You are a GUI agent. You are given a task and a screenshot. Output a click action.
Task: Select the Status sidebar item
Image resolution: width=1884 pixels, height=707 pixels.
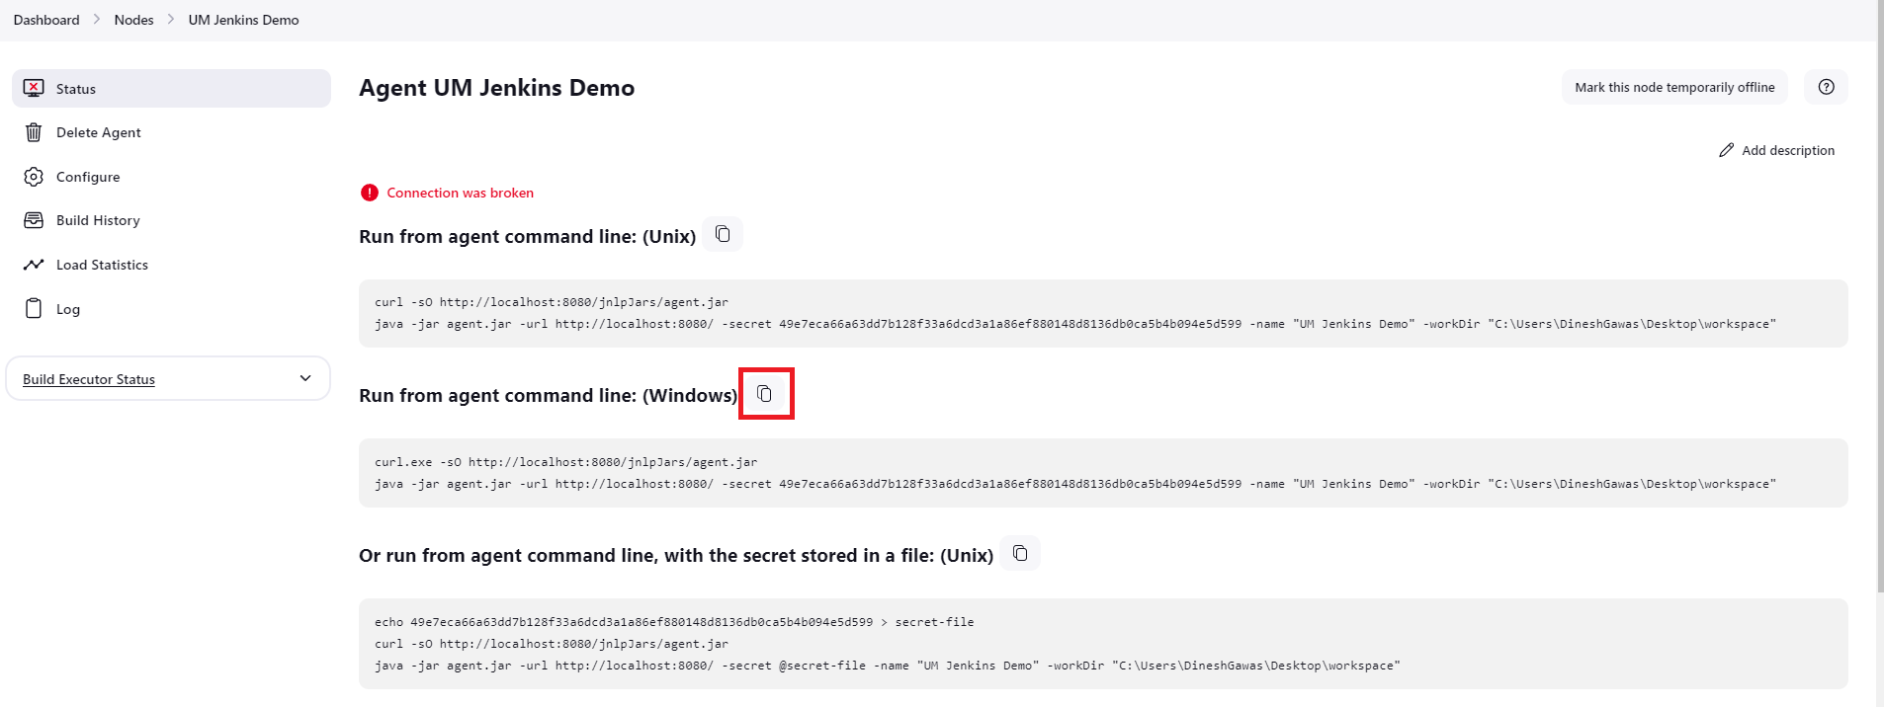click(x=171, y=88)
